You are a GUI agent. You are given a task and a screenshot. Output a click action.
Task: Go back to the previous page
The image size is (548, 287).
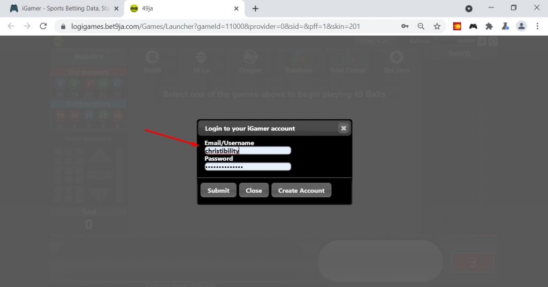(x=11, y=26)
